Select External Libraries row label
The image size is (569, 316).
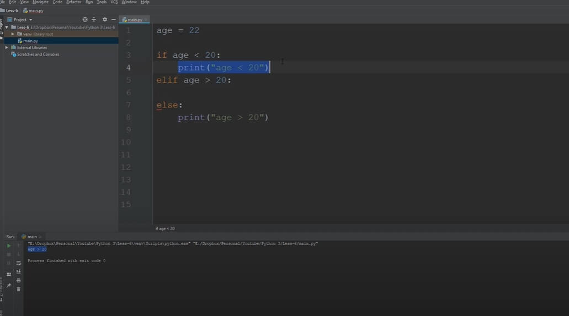(32, 47)
